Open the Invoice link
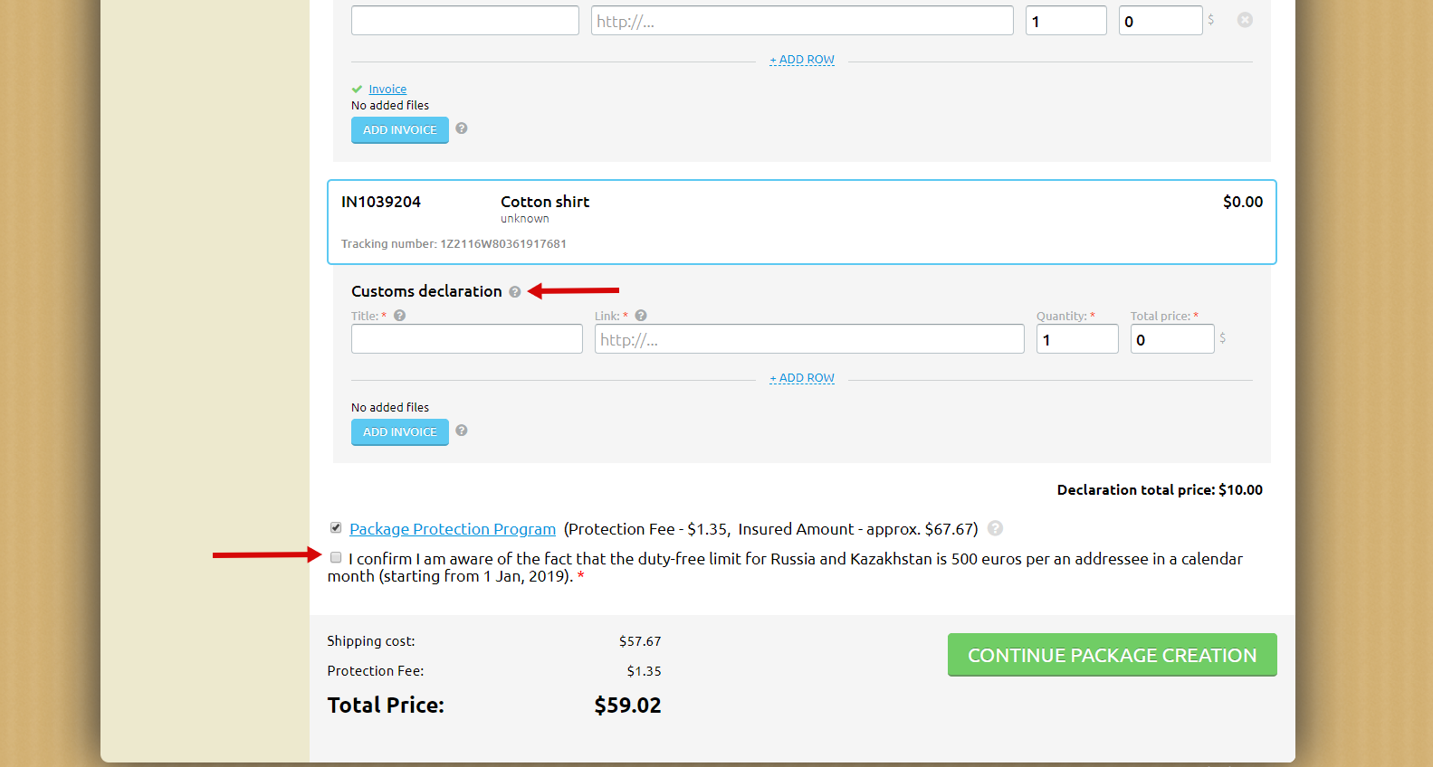Screen dimensions: 1433x767 [387, 90]
